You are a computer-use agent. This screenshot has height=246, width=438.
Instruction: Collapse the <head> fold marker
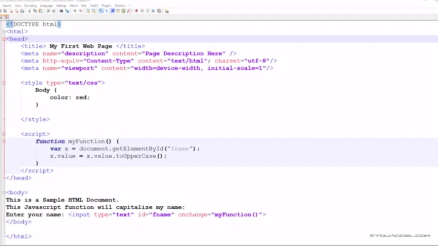coord(4,39)
